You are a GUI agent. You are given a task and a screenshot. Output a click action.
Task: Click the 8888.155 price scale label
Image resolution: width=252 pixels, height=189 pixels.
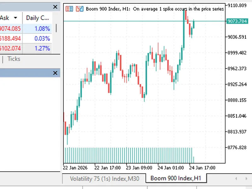click(x=237, y=100)
